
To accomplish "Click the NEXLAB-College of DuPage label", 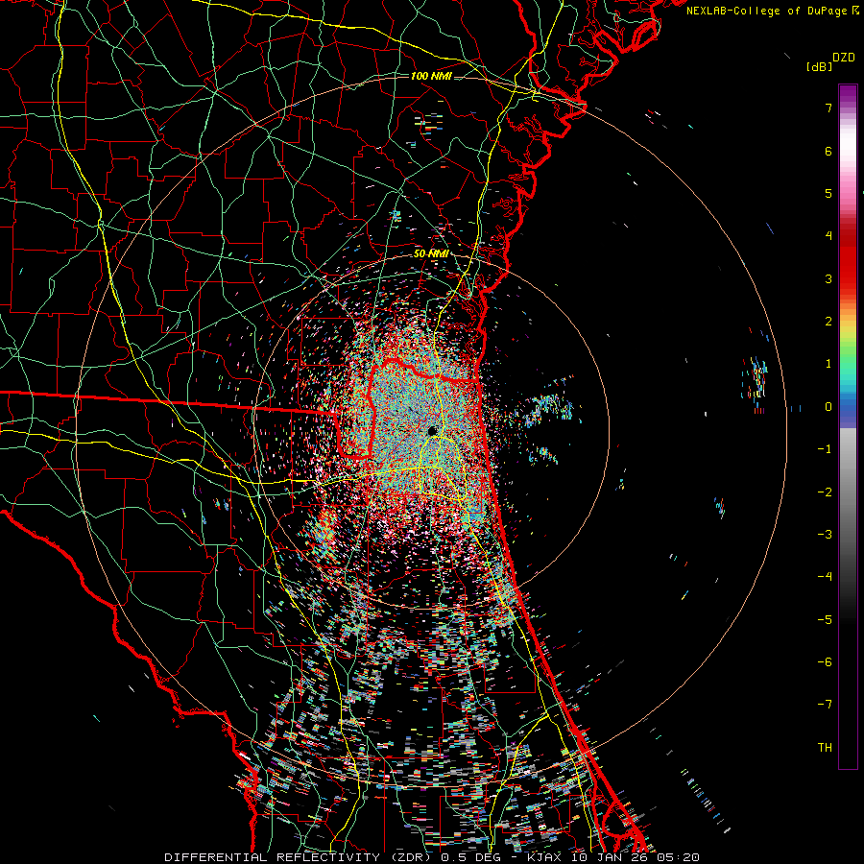I will click(x=767, y=11).
